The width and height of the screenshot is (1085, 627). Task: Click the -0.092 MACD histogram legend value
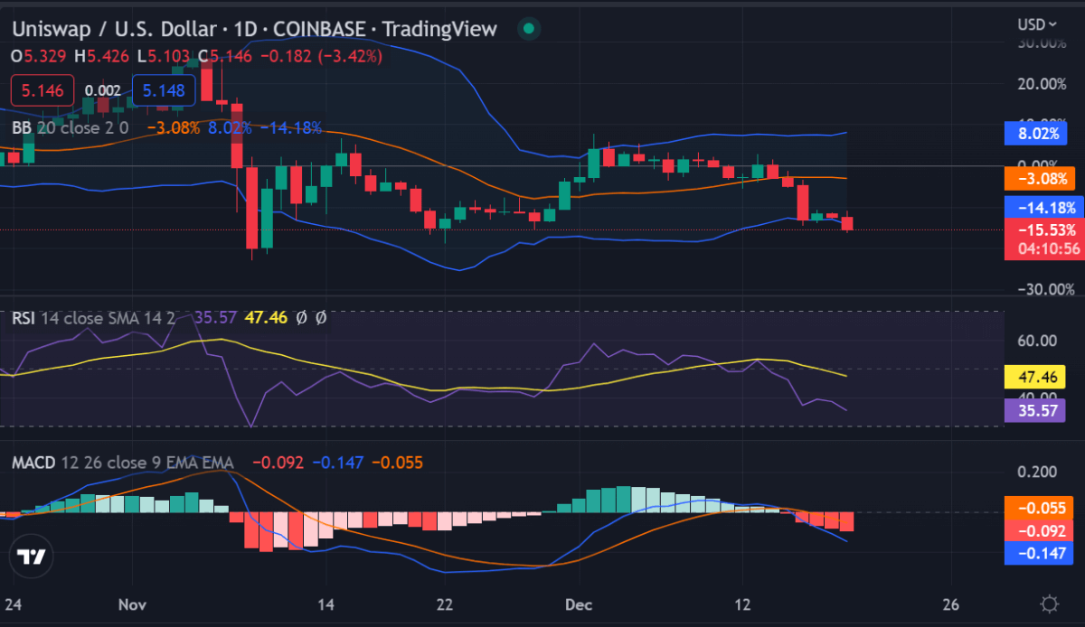pos(278,463)
